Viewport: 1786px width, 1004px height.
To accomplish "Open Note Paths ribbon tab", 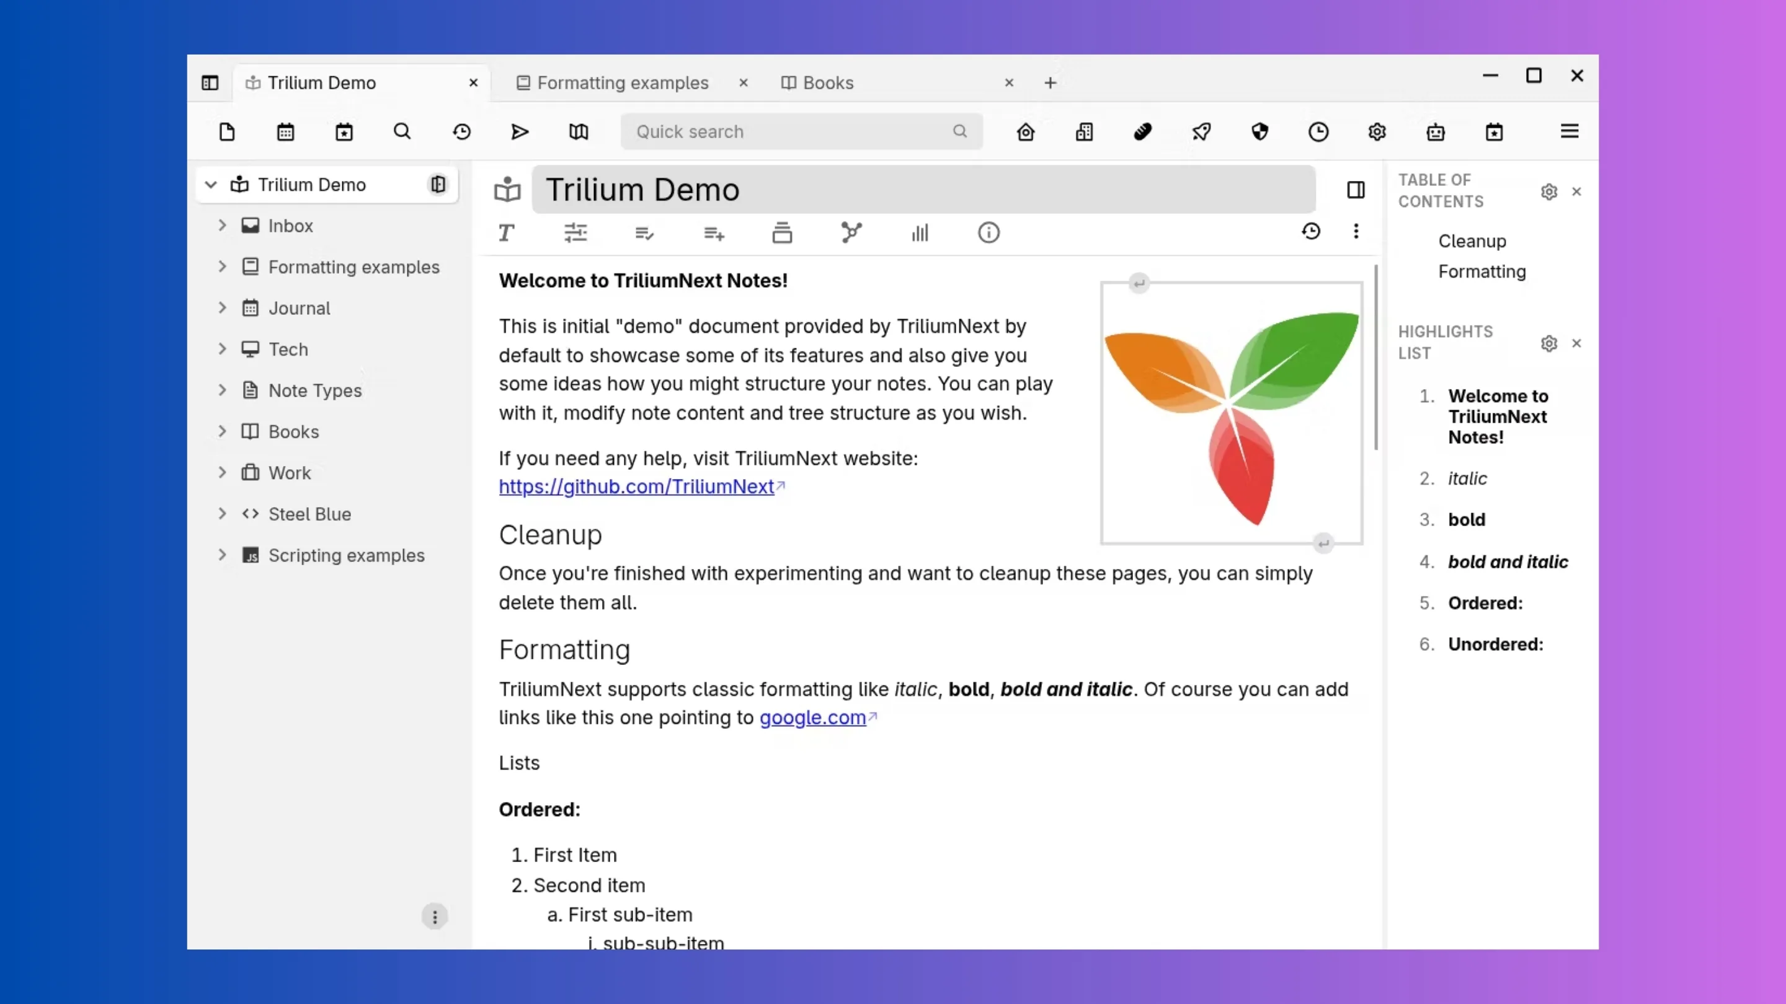I will [782, 233].
